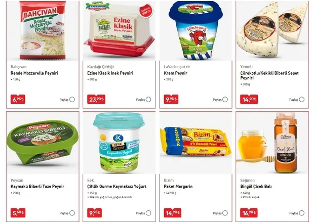Select Paylaş circle for Bizim Paket Margarin
The width and height of the screenshot is (312, 222).
(225, 213)
